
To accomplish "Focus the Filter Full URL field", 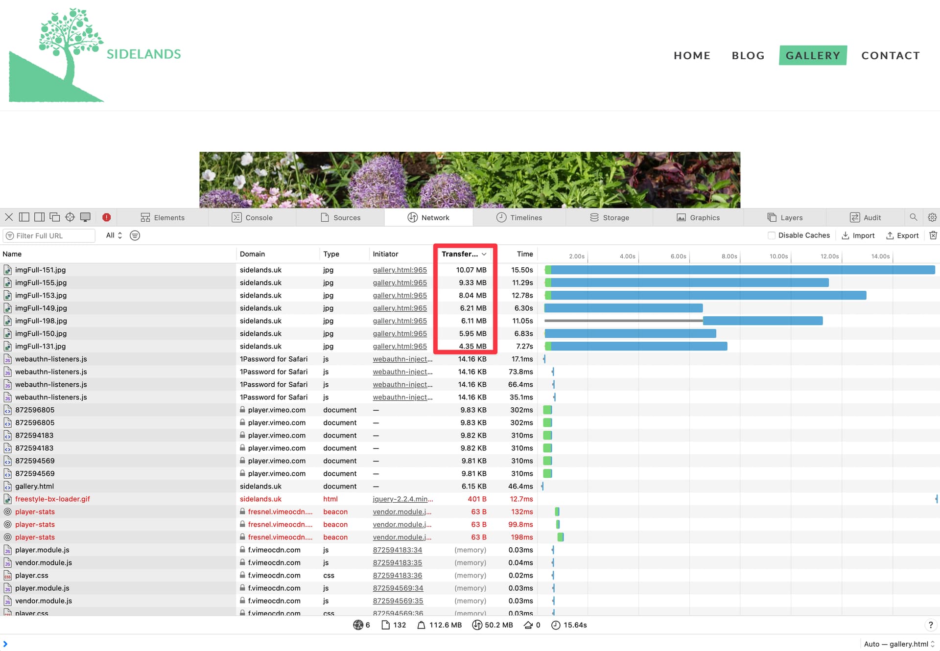I will (x=49, y=235).
